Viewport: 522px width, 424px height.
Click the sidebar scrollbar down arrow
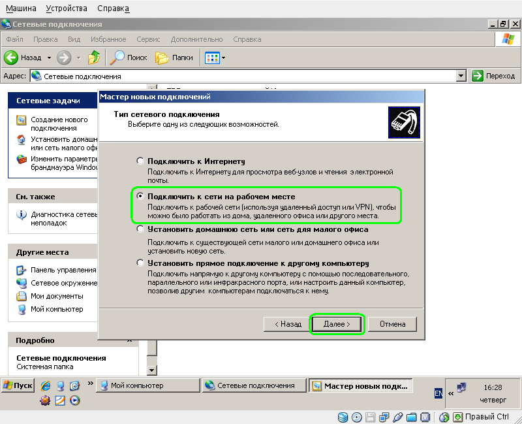click(x=152, y=370)
